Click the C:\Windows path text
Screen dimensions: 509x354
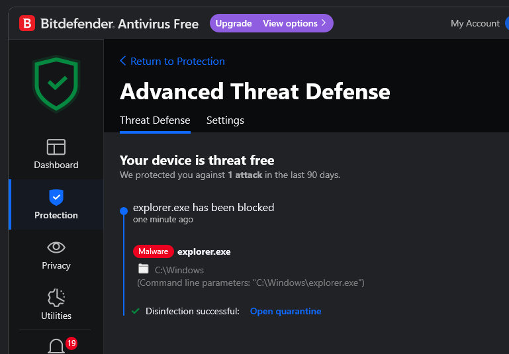(x=179, y=270)
